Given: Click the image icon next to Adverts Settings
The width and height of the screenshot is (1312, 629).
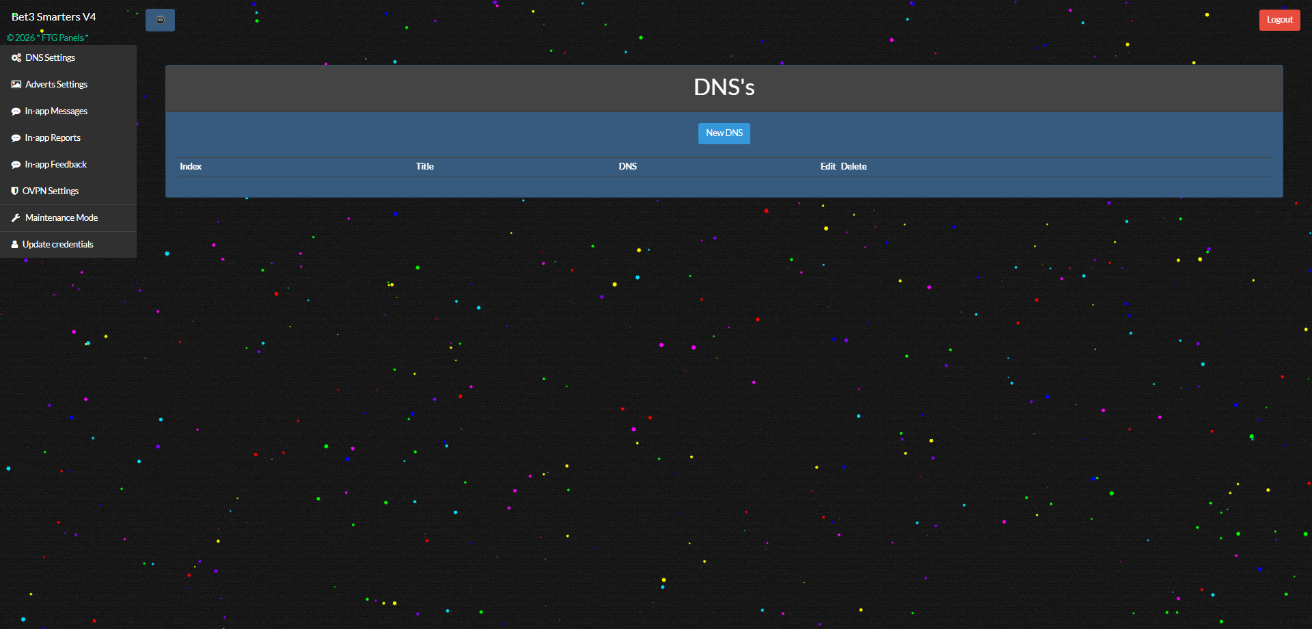Looking at the screenshot, I should [x=16, y=85].
